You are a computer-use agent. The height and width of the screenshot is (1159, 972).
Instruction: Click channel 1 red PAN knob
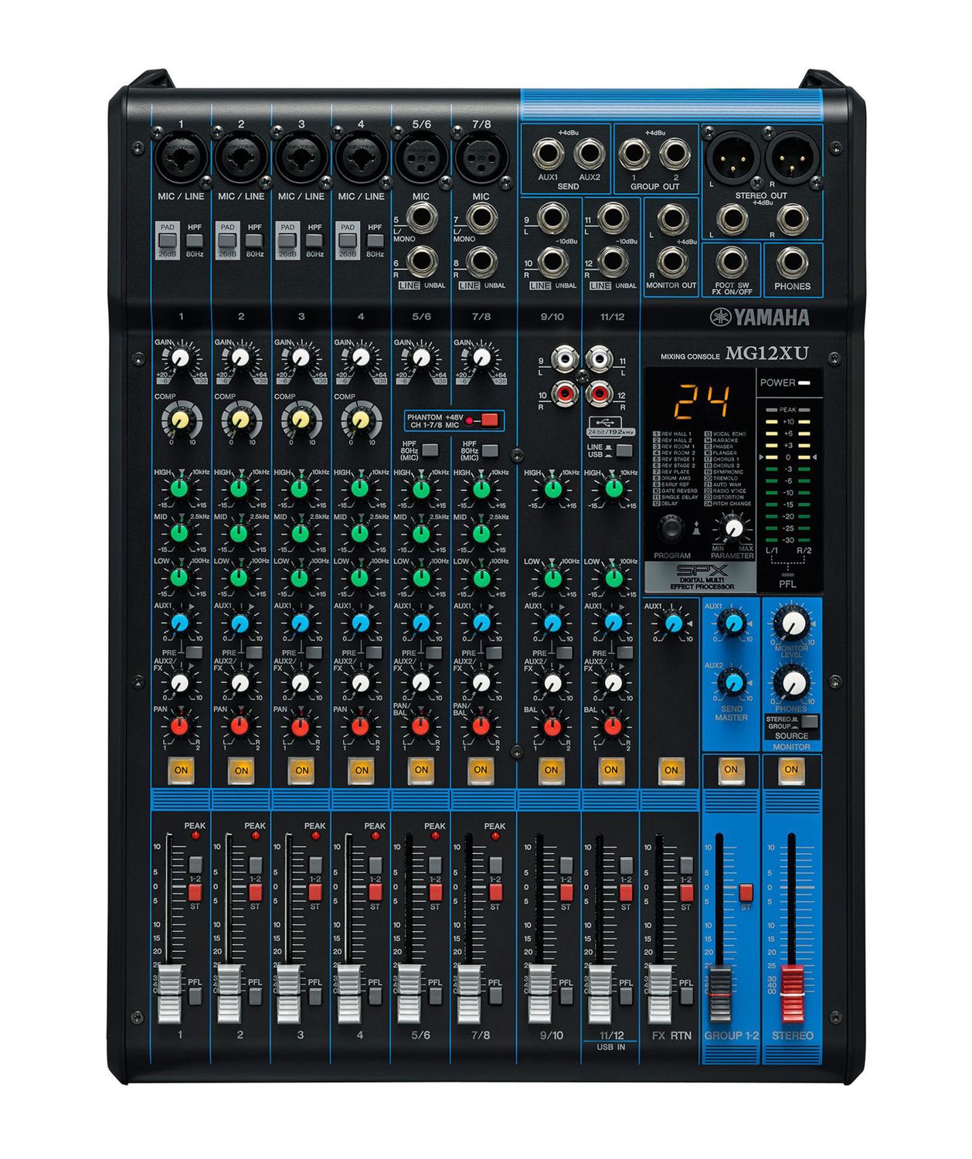[x=180, y=726]
